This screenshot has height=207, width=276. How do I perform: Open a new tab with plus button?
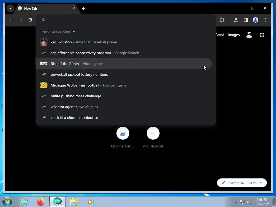(84, 8)
